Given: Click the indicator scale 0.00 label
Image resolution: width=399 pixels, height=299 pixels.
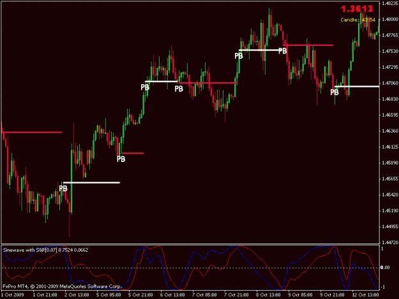Looking at the screenshot, I should click(385, 268).
